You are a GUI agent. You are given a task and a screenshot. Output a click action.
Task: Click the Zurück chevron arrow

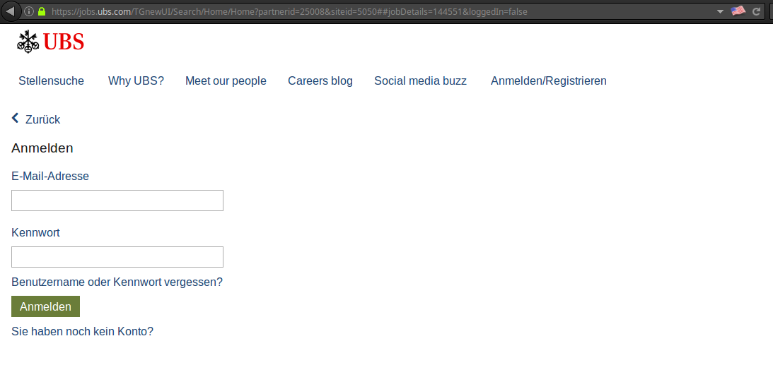16,118
